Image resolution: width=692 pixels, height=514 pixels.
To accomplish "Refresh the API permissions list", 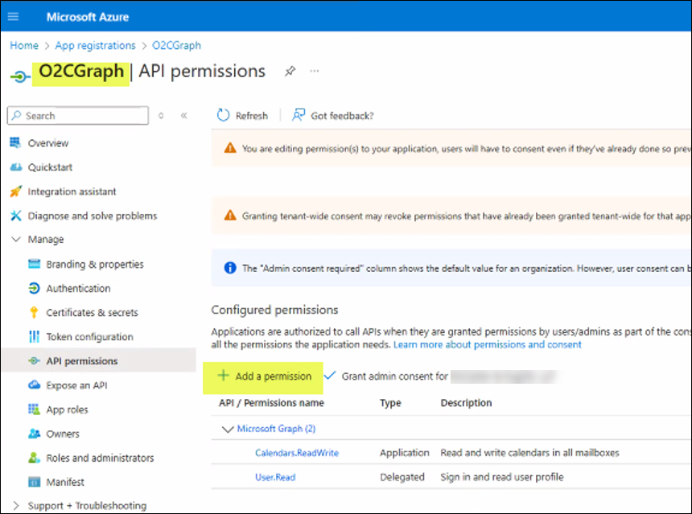I will tap(242, 115).
